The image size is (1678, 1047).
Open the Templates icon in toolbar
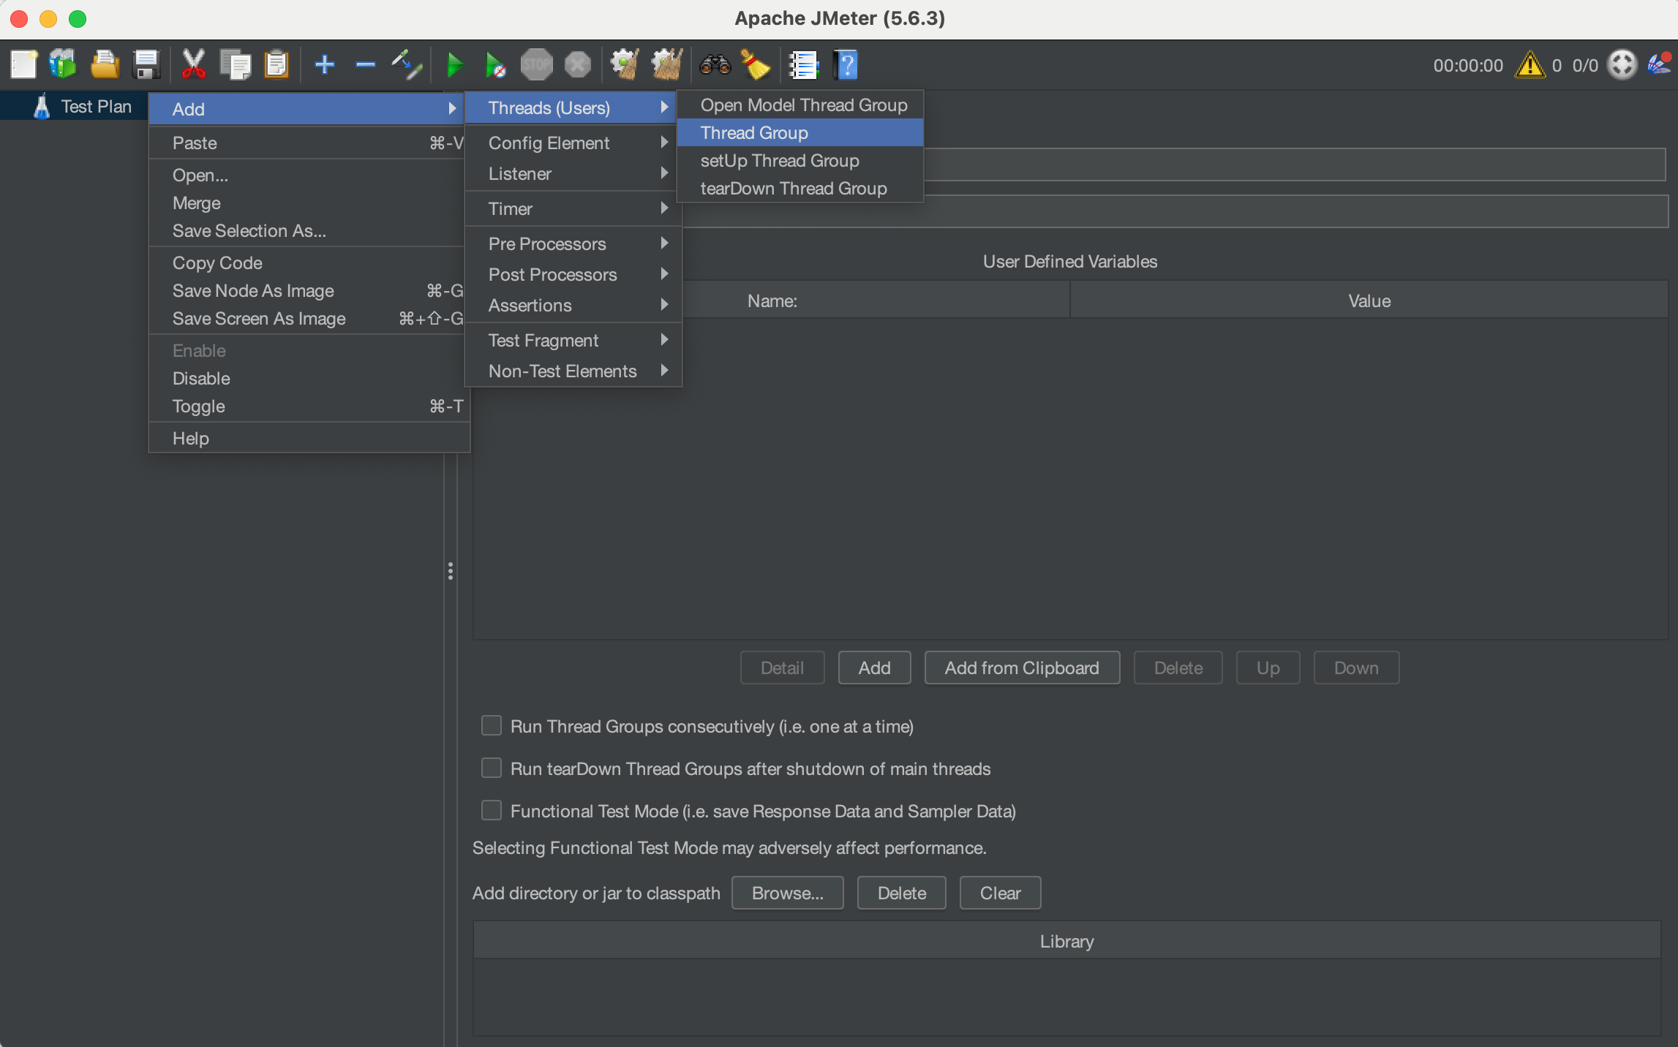coord(63,65)
